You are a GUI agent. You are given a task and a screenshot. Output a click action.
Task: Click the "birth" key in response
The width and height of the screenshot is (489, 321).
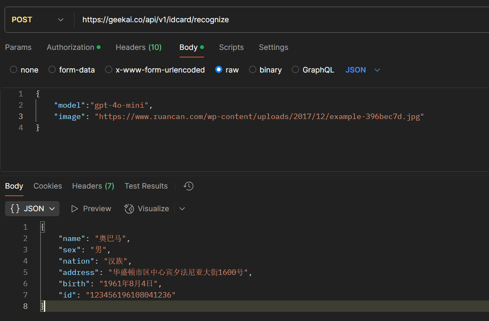(x=74, y=284)
